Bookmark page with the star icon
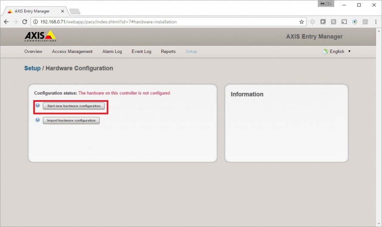382x227 pixels. (302, 22)
